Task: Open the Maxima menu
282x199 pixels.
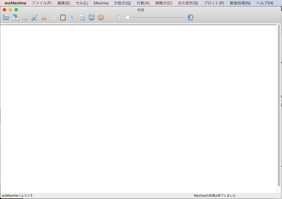Action: (101, 3)
